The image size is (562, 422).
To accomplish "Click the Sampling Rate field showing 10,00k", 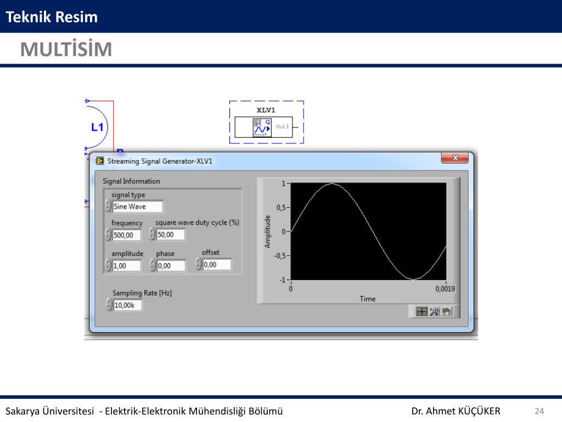I will (x=127, y=306).
